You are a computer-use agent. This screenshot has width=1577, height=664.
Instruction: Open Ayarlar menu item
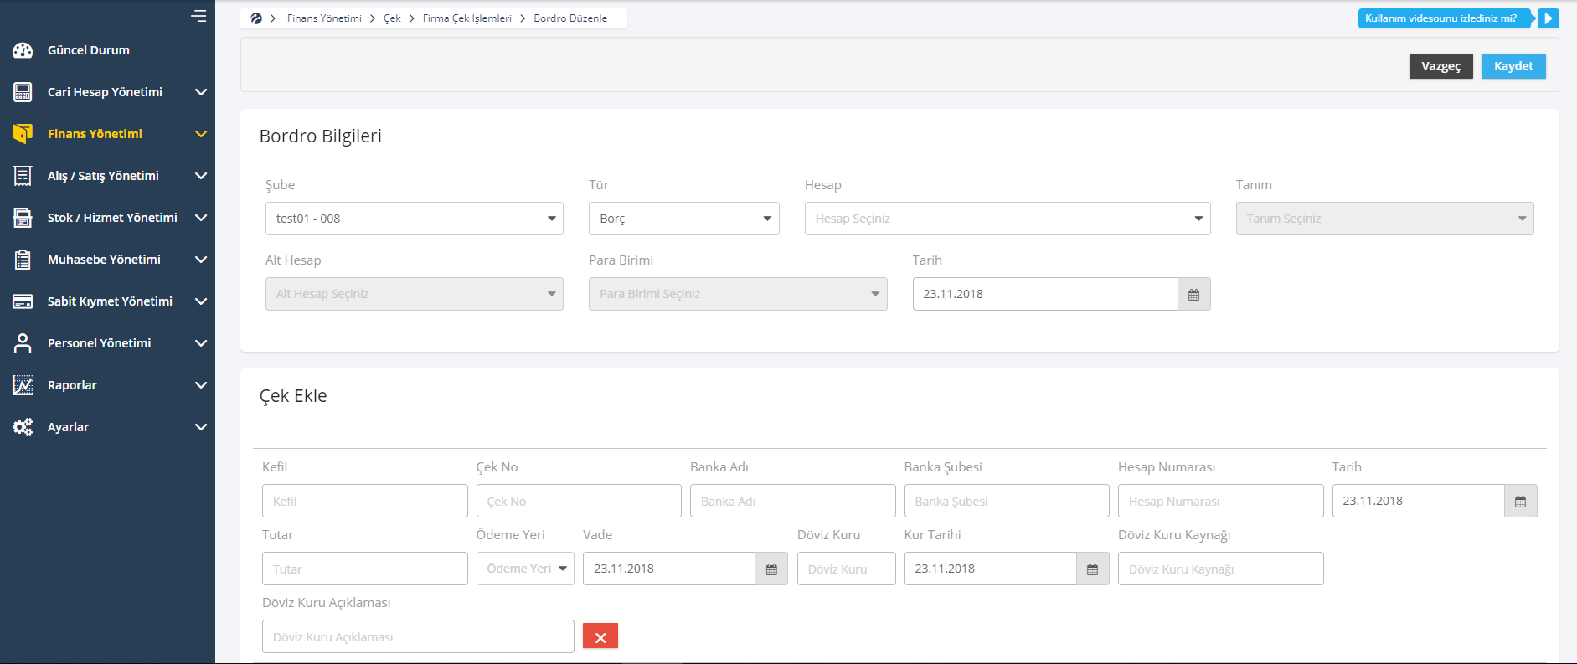(x=107, y=427)
